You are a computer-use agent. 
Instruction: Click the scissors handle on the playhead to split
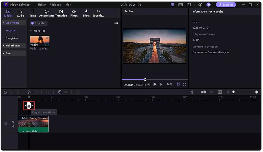coord(29,106)
